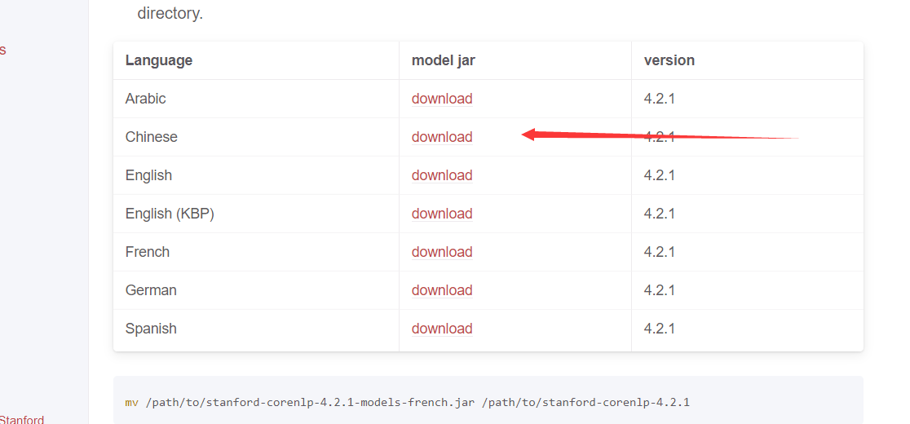The width and height of the screenshot is (910, 424).
Task: Click the English model download link
Action: click(441, 175)
